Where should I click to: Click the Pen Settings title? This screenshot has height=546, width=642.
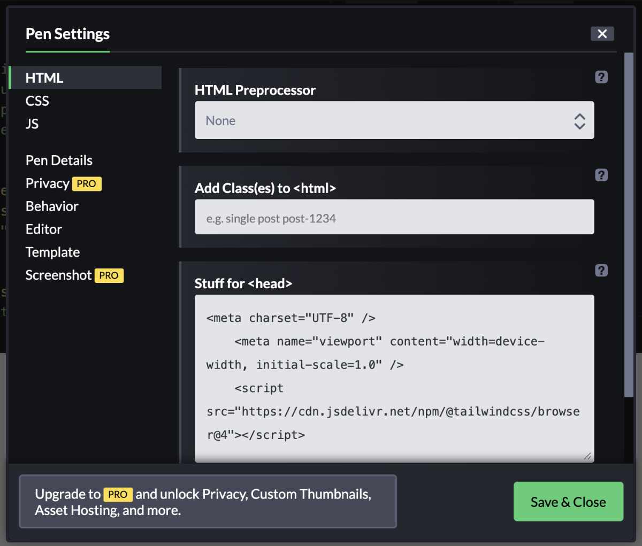pyautogui.click(x=67, y=34)
